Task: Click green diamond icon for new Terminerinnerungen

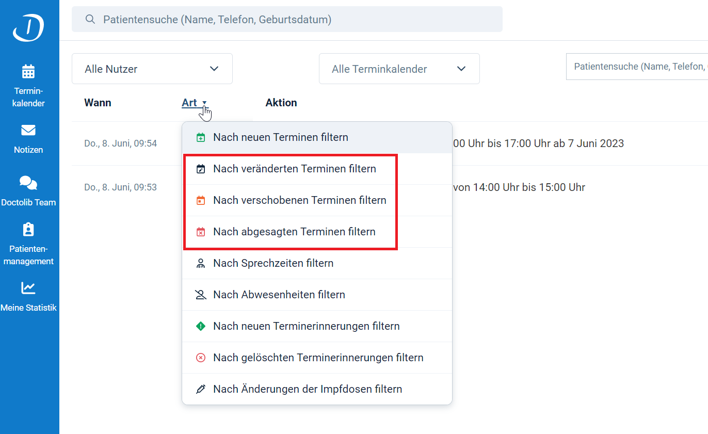Action: pos(201,326)
